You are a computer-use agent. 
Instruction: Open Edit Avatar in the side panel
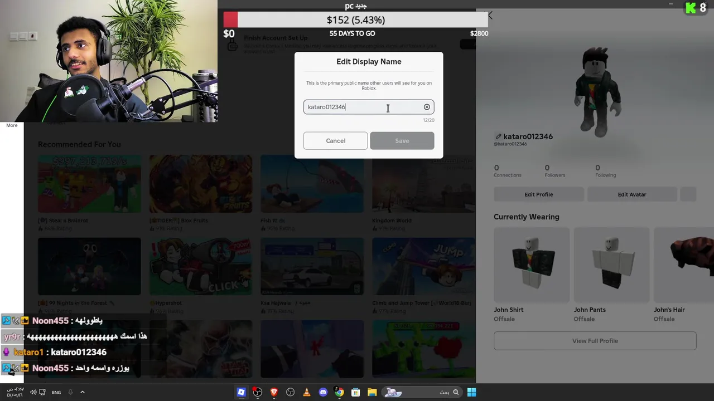(632, 194)
